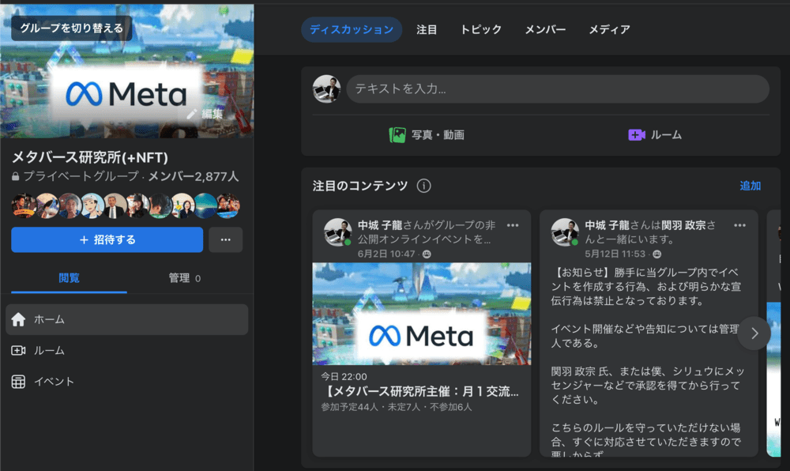Open options menu on the 5月12日 post
This screenshot has width=790, height=471.
[739, 226]
